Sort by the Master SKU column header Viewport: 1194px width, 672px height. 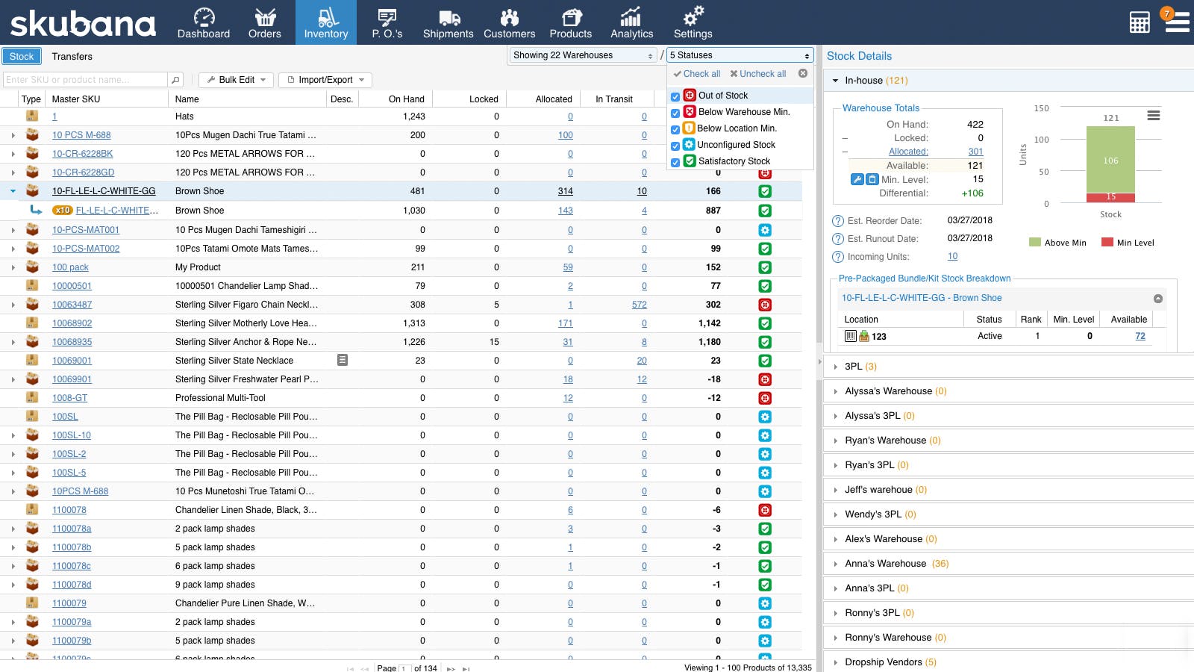(x=107, y=99)
